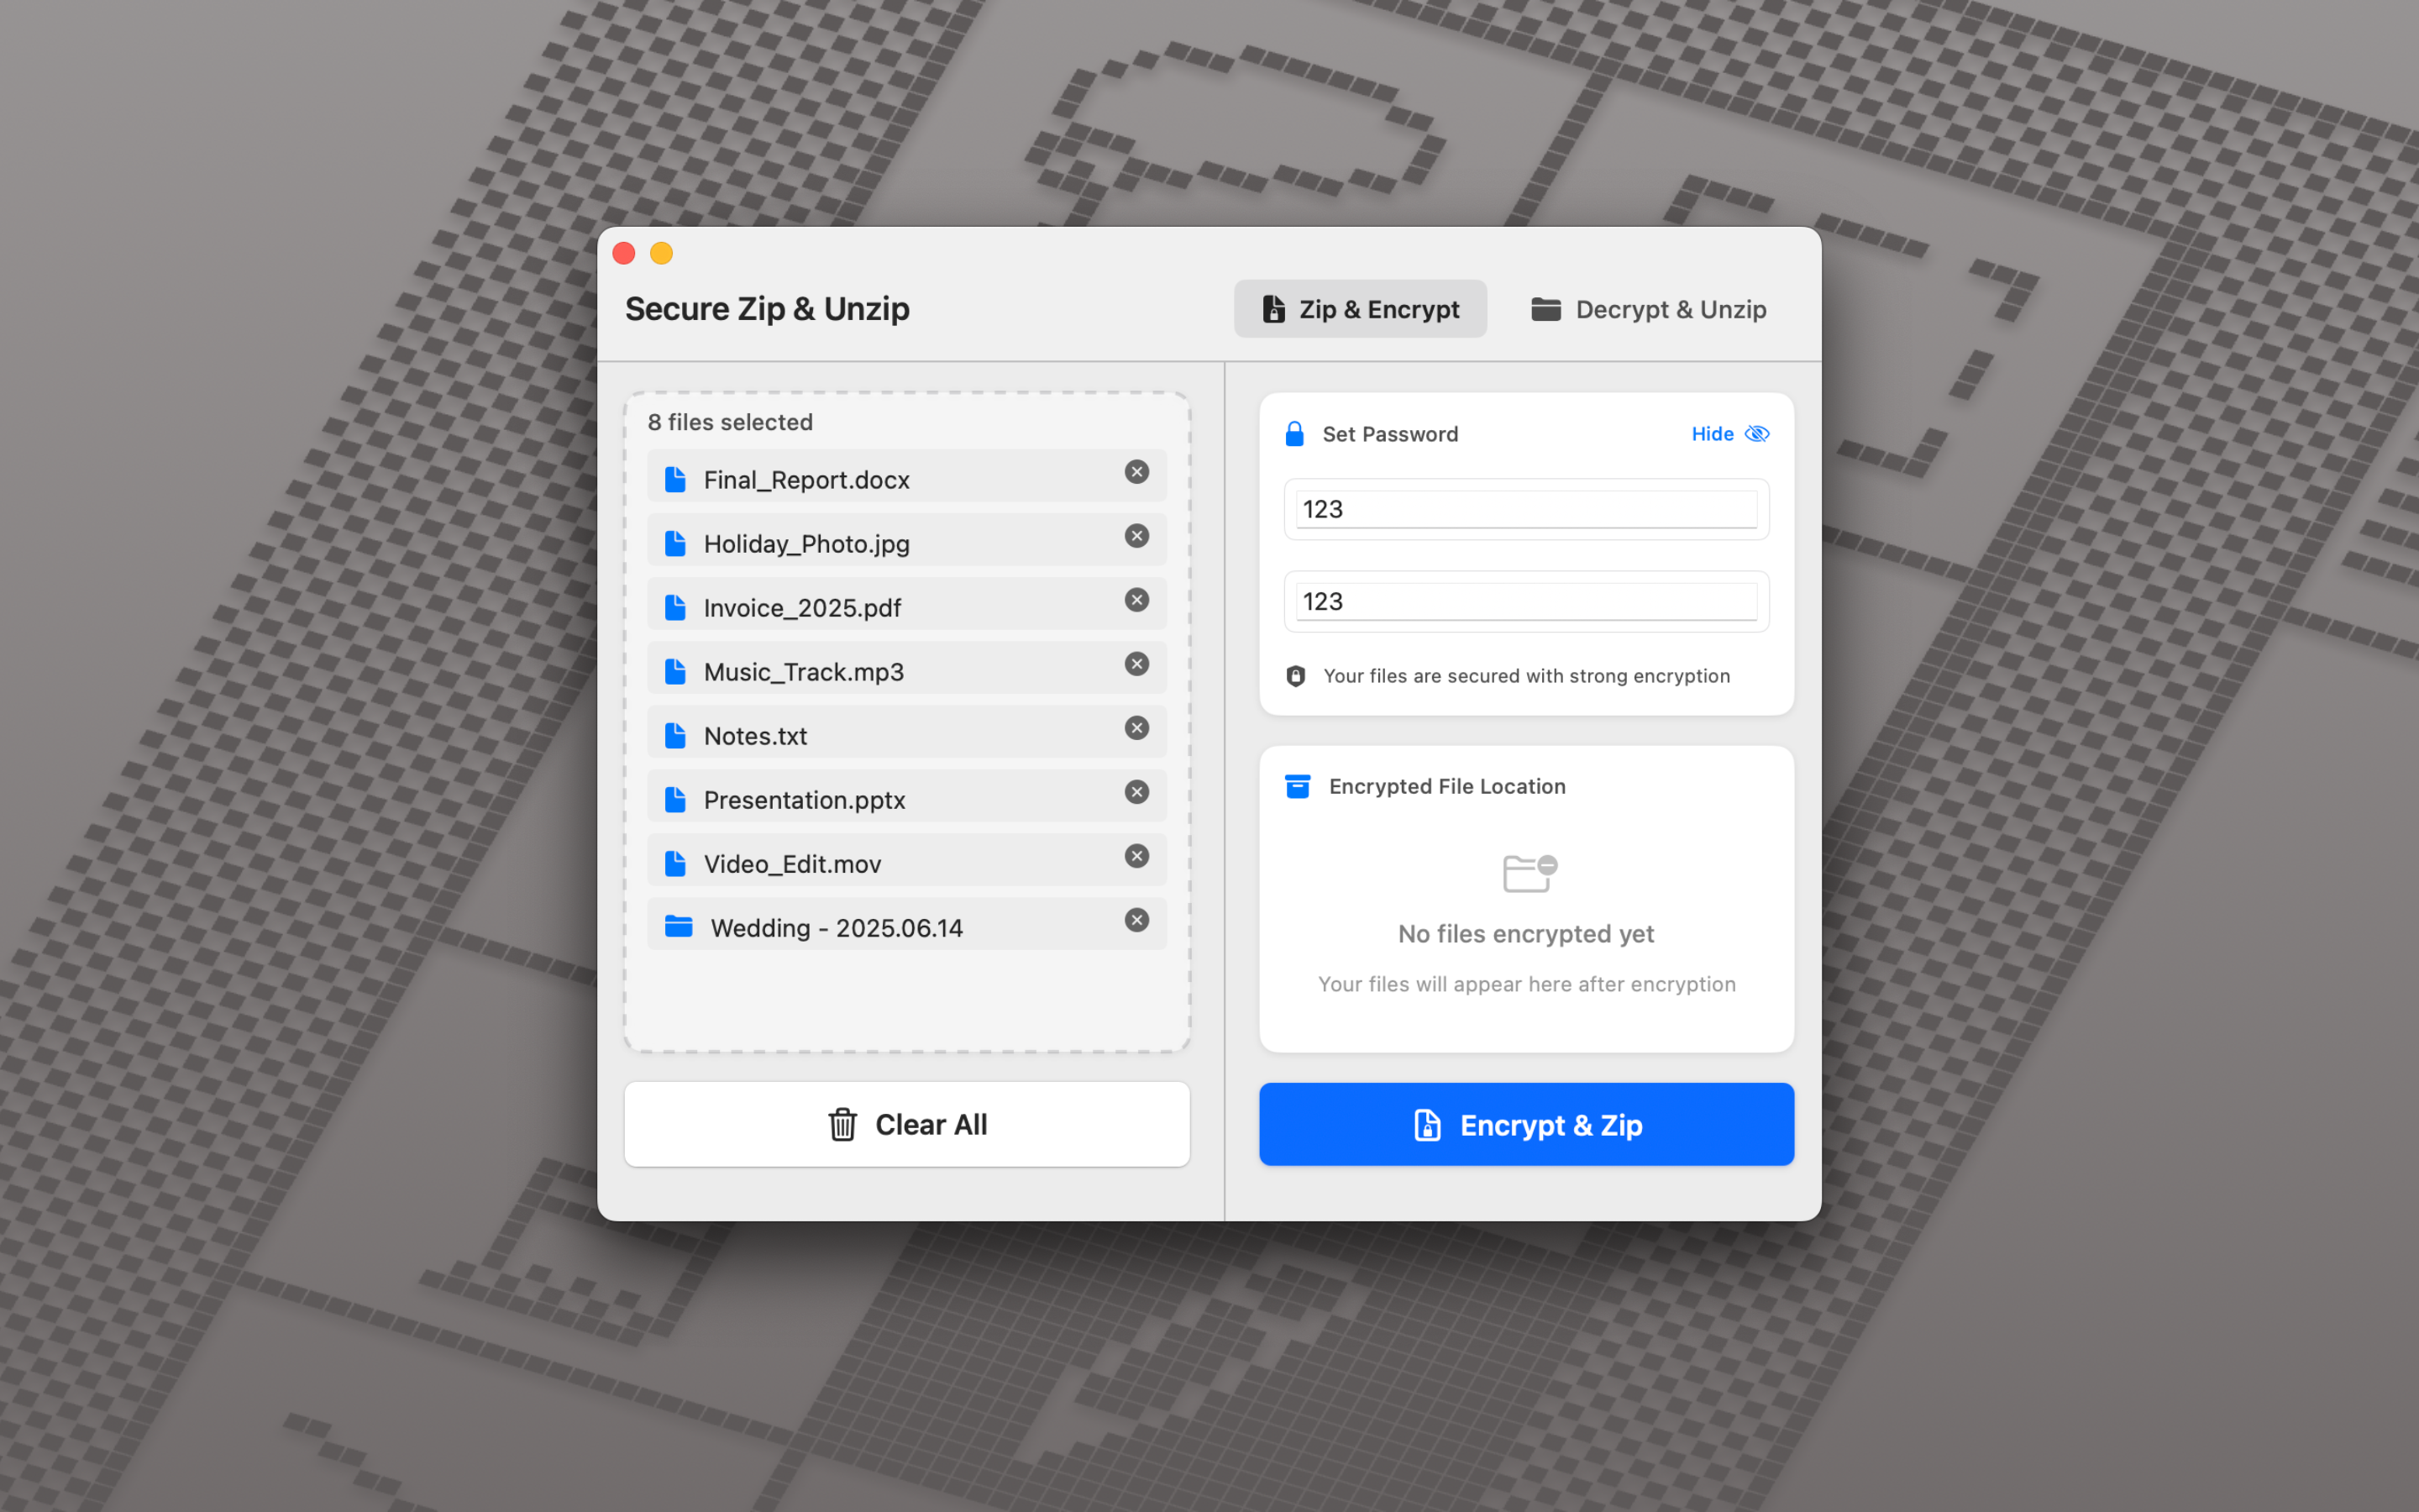Focus the first password field

[x=1525, y=510]
